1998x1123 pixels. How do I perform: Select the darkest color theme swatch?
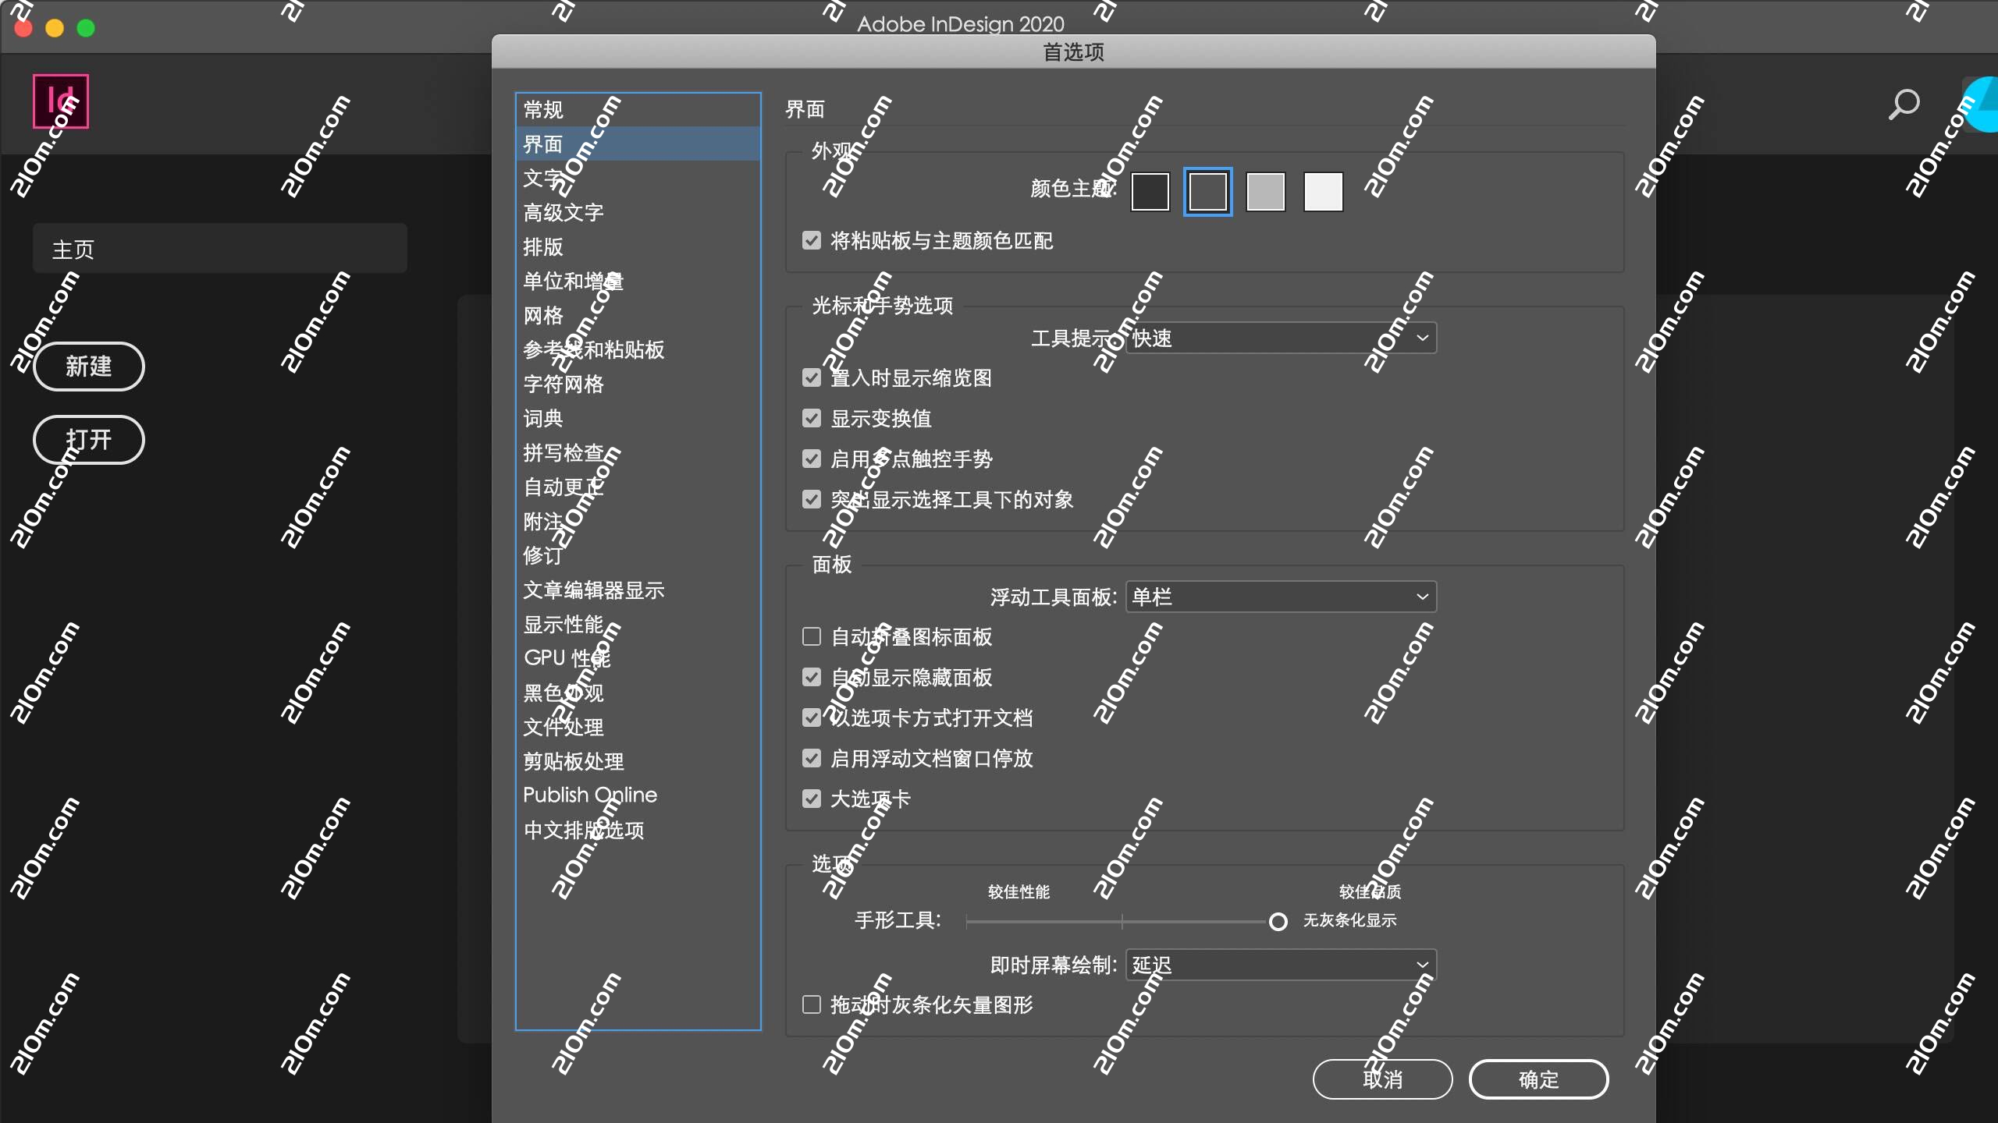(1150, 191)
